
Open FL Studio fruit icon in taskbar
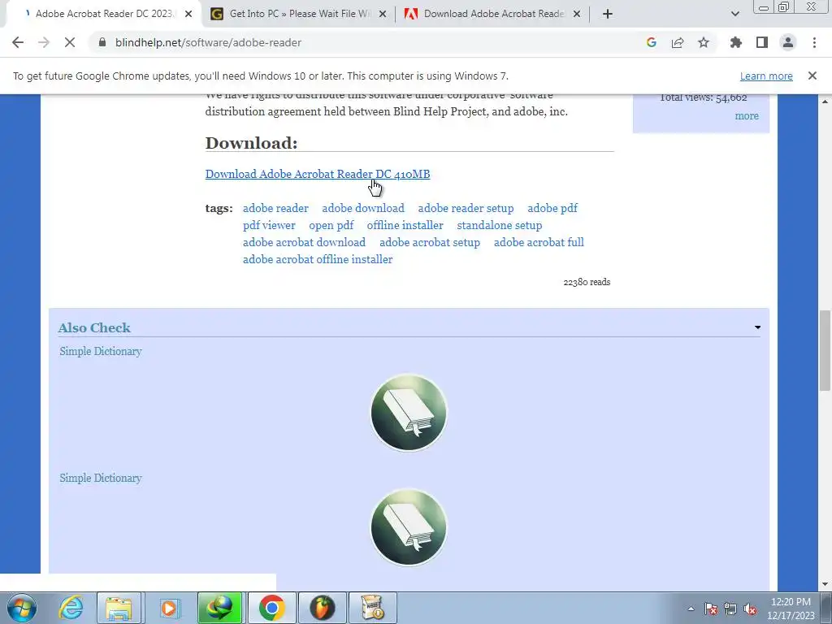322,608
